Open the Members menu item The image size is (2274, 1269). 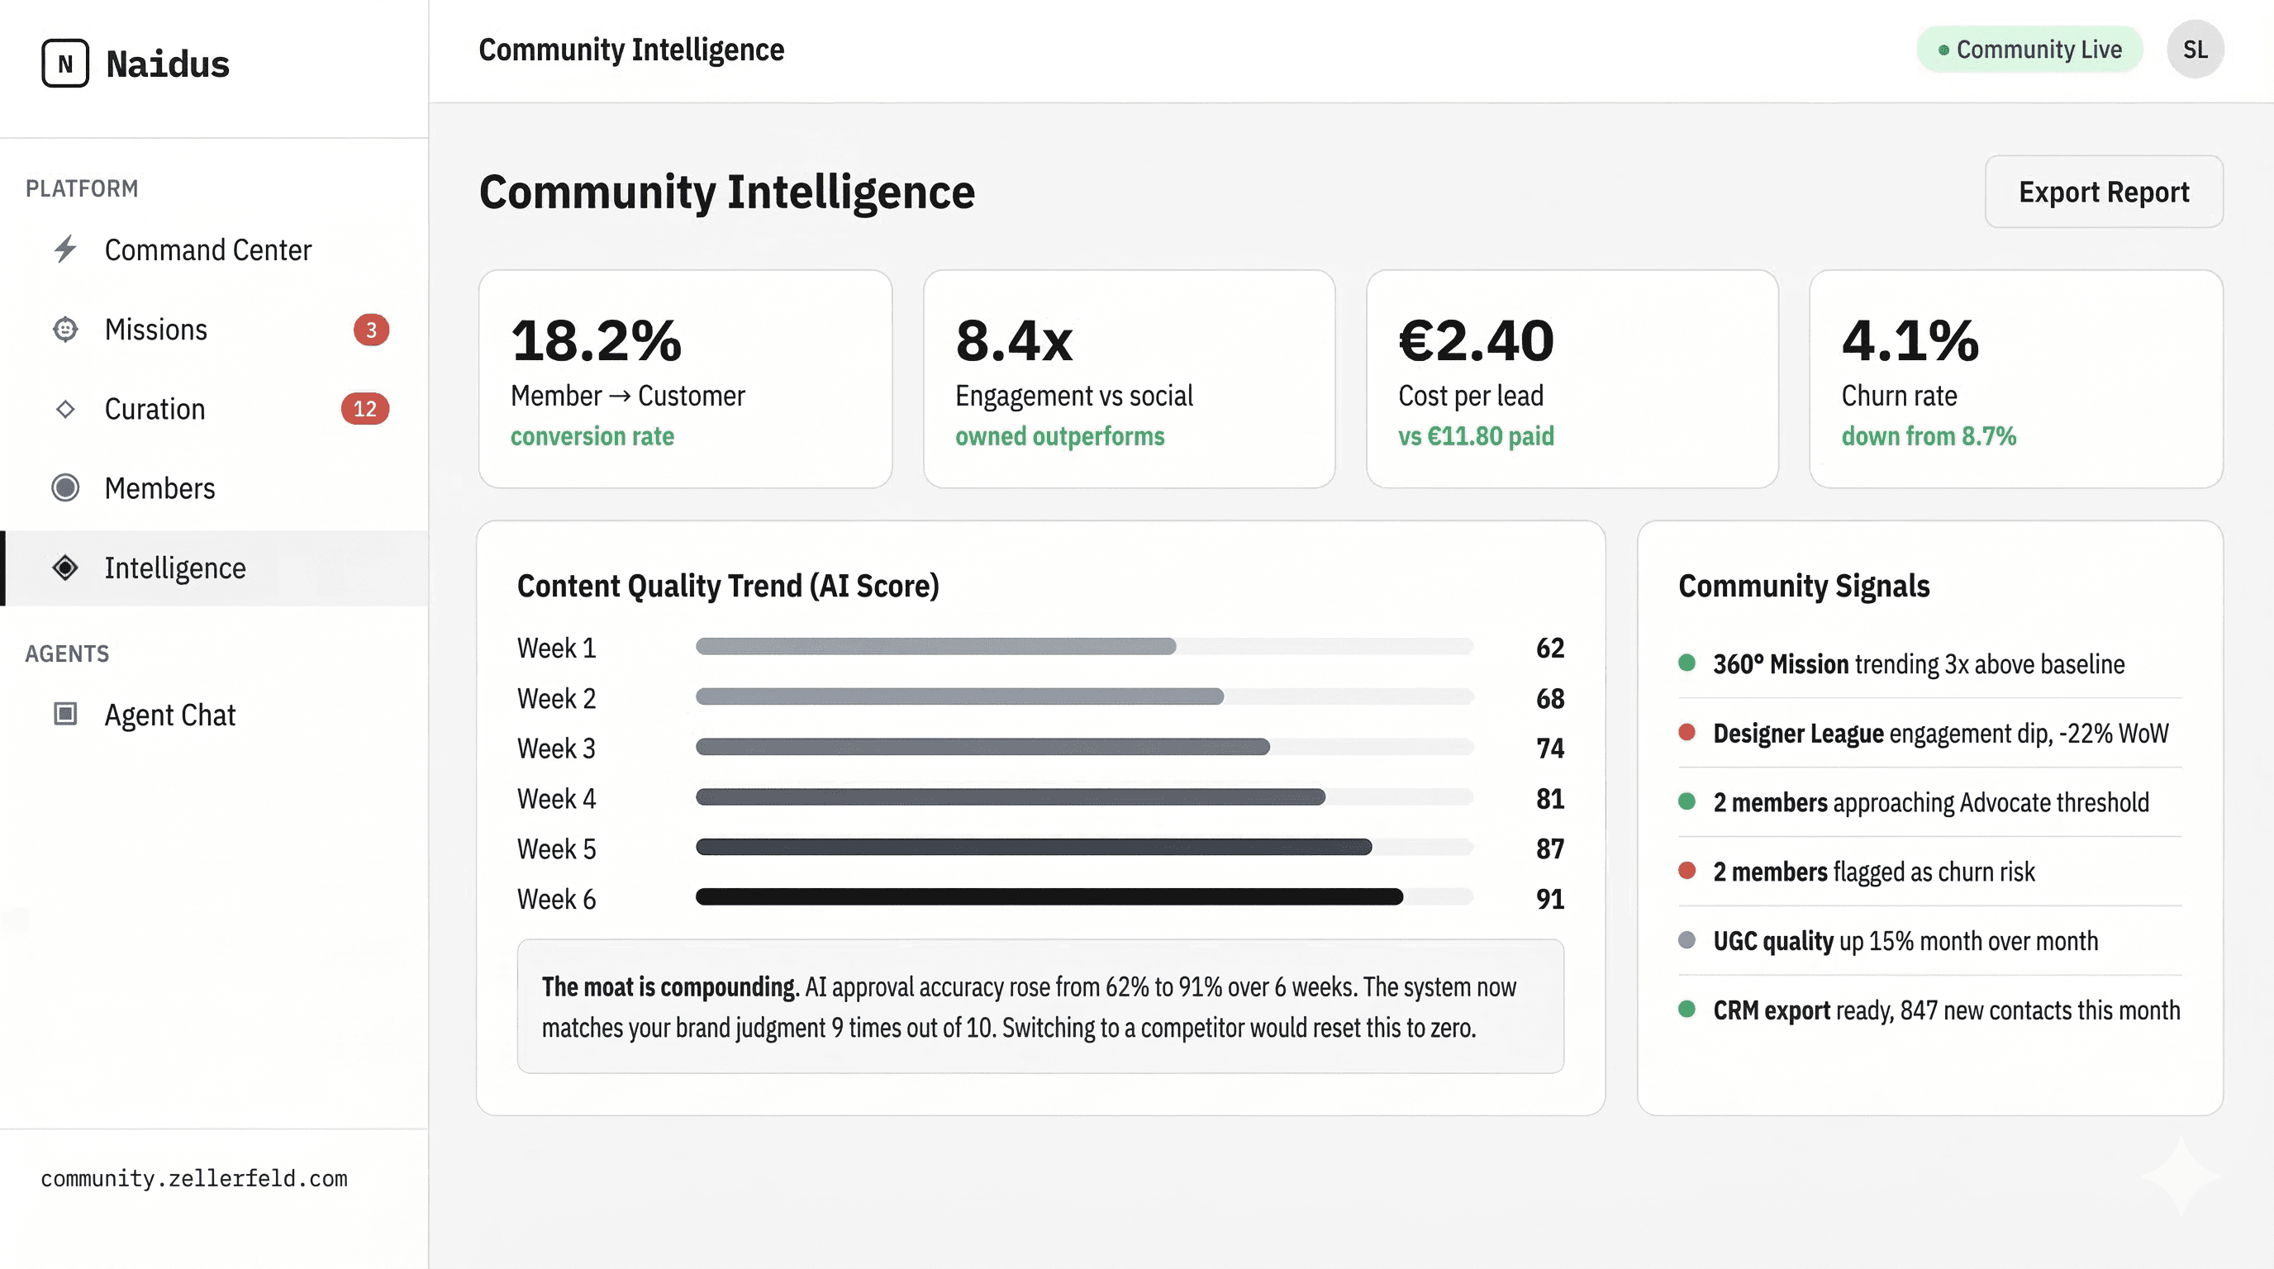click(x=159, y=488)
